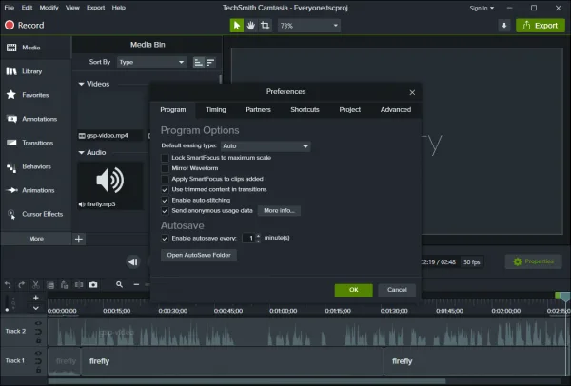Viewport: 571px width, 386px height.
Task: Click the green Export button
Action: click(x=541, y=26)
